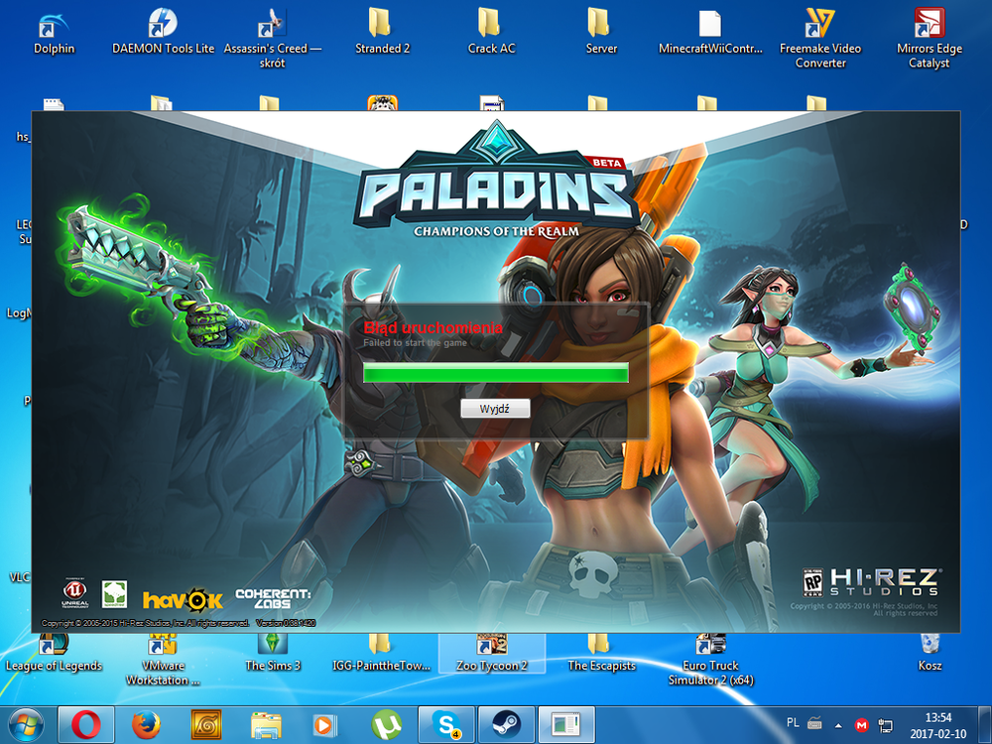Click the green SpeedTree logo
This screenshot has height=744, width=992.
click(114, 594)
